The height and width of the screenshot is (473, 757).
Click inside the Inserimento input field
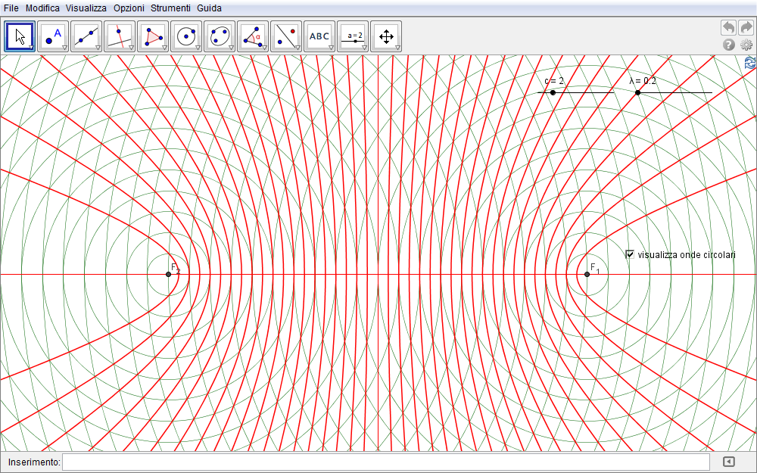pos(386,462)
